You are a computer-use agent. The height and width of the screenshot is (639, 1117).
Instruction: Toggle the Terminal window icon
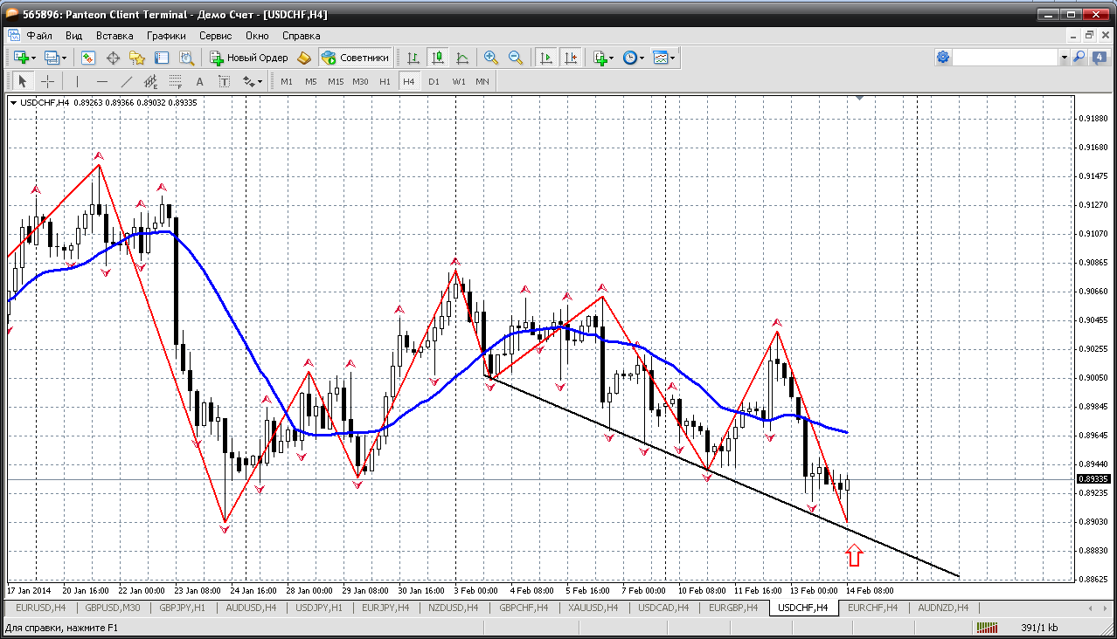(x=162, y=58)
